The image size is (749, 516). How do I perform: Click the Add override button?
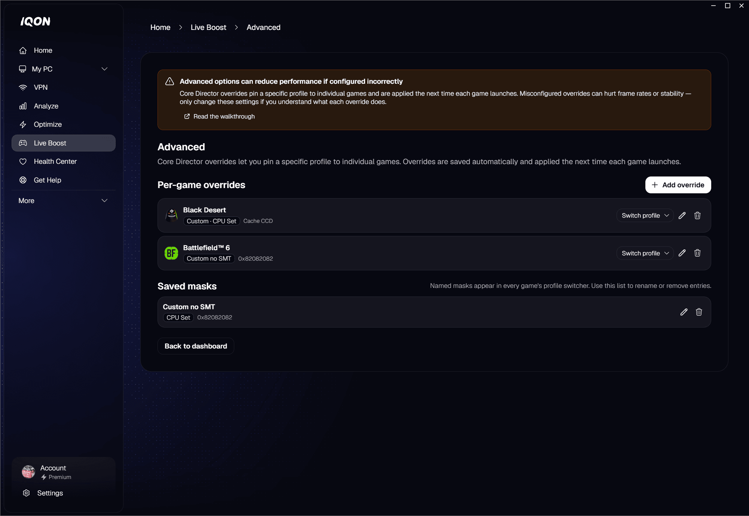(678, 185)
